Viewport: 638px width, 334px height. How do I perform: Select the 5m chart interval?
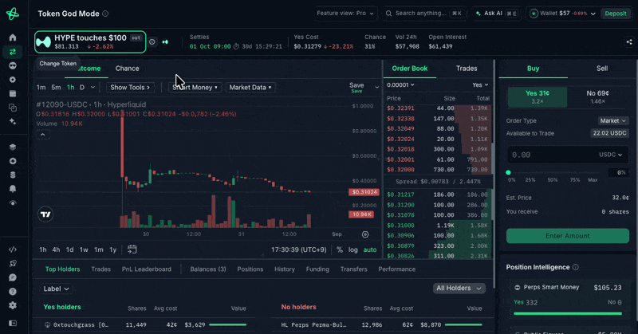[56, 88]
